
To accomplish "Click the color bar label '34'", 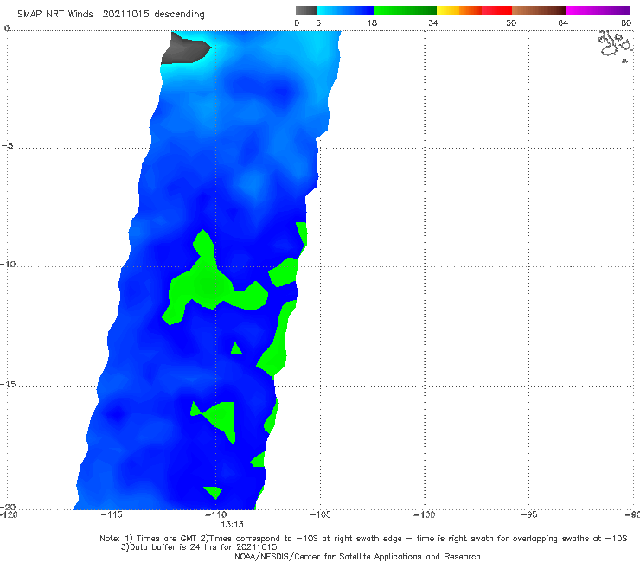I will coord(433,22).
